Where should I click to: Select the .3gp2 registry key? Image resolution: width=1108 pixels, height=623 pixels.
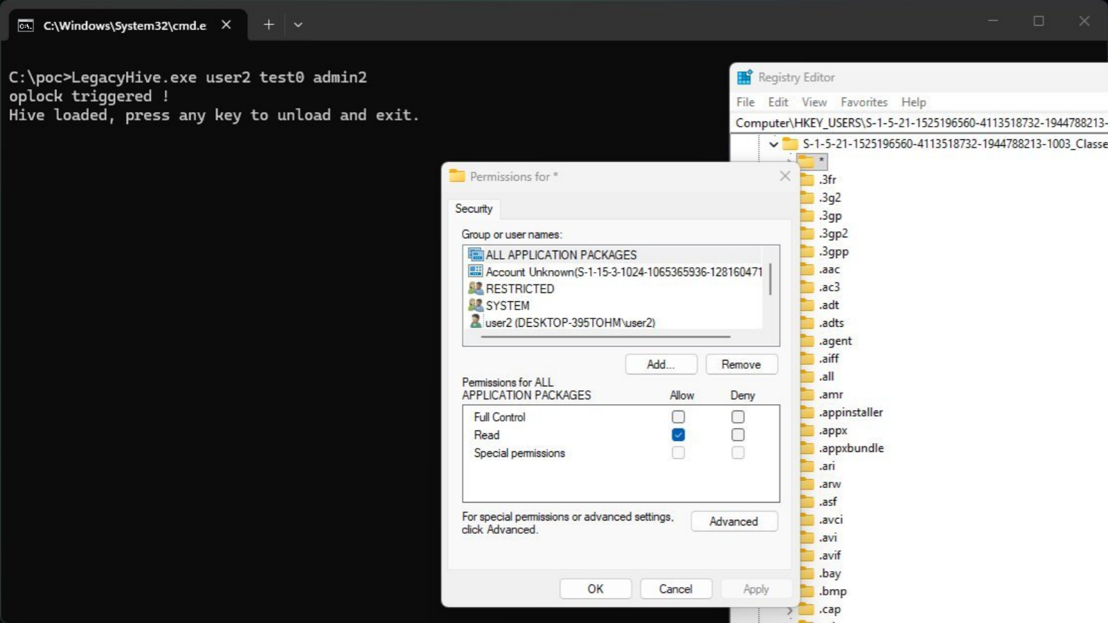(x=833, y=233)
